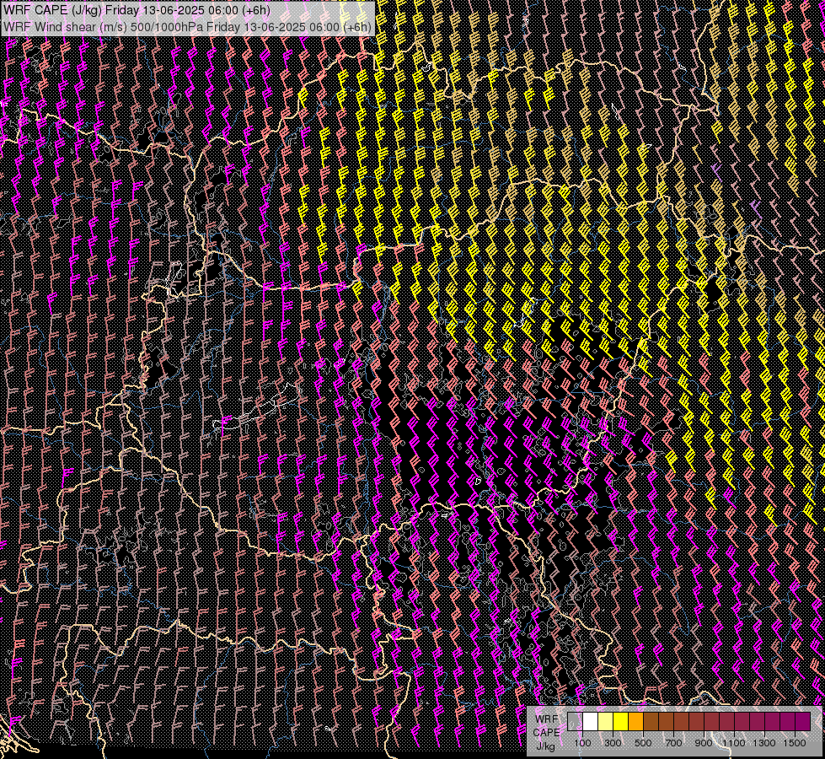Click the legend value '300'
This screenshot has height=759, width=825.
click(x=613, y=743)
